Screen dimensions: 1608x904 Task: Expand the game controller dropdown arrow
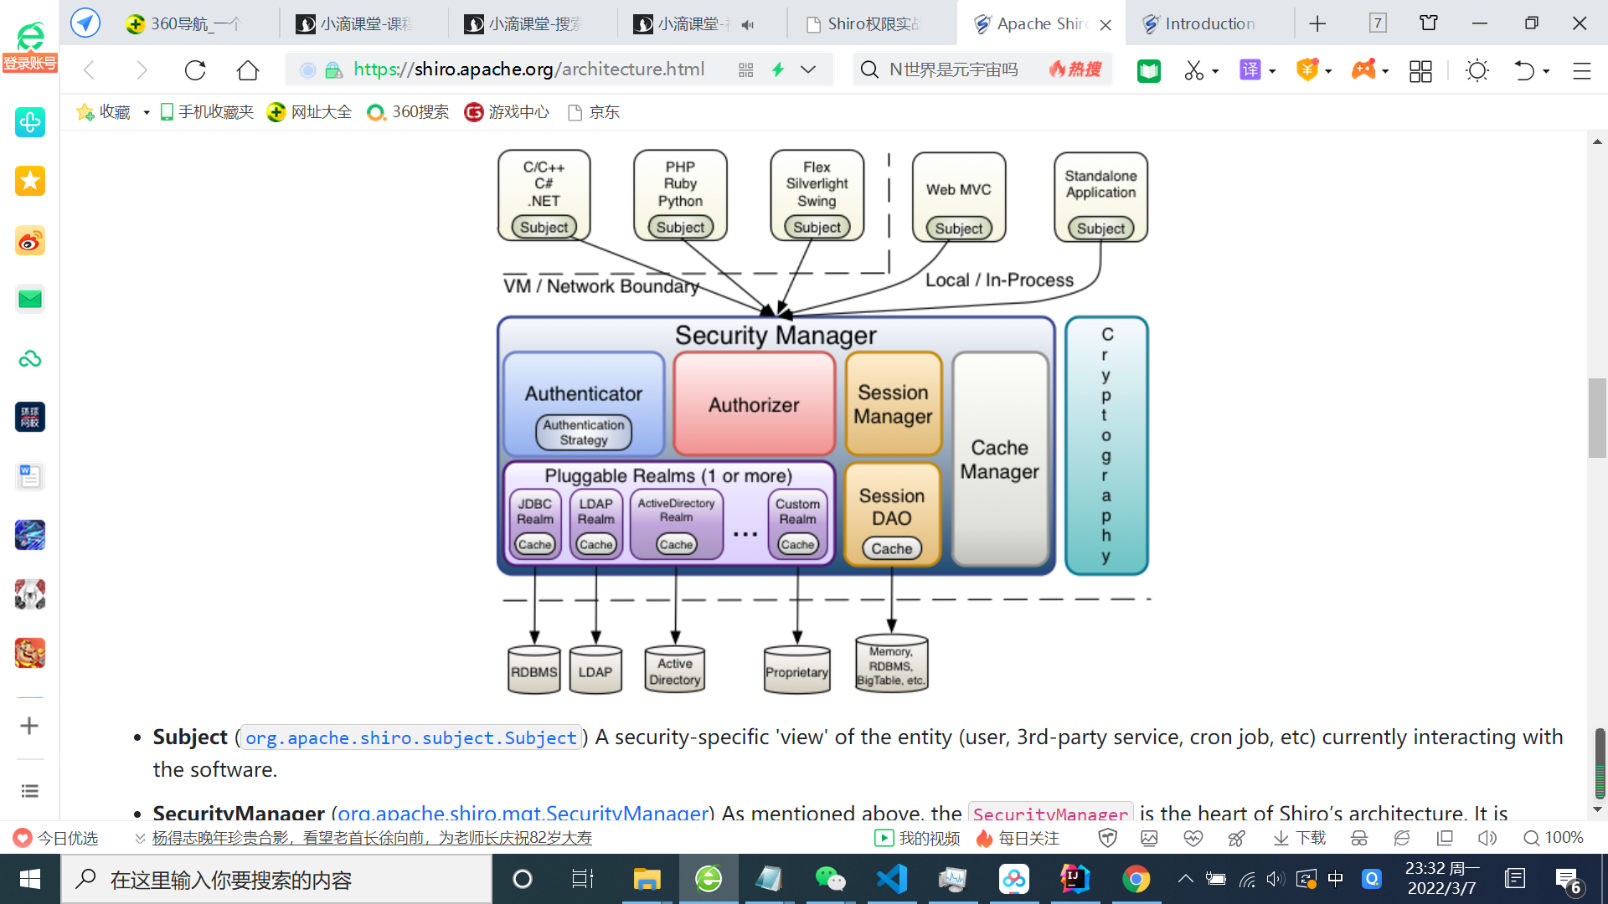pyautogui.click(x=1385, y=71)
